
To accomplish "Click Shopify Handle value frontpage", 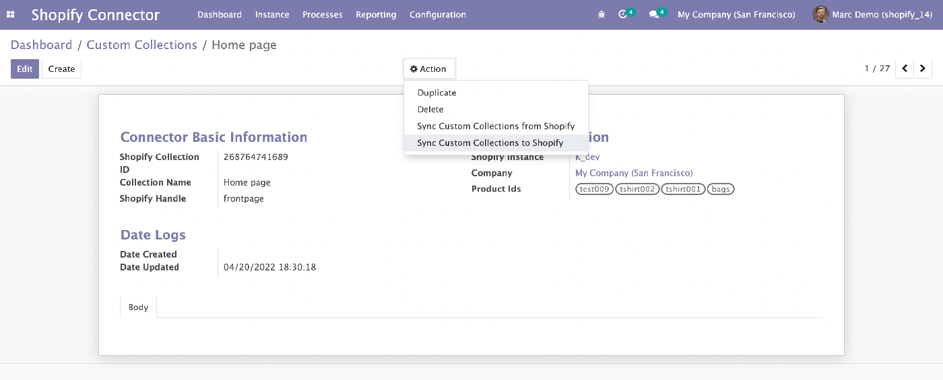I will (x=244, y=198).
